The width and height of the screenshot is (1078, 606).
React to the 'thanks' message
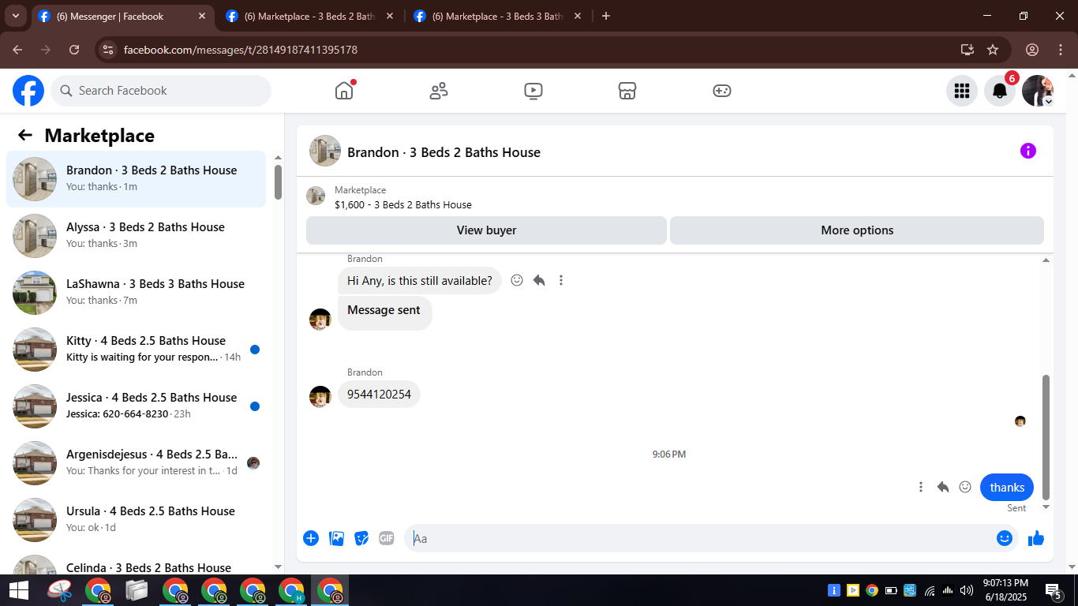[x=965, y=487]
